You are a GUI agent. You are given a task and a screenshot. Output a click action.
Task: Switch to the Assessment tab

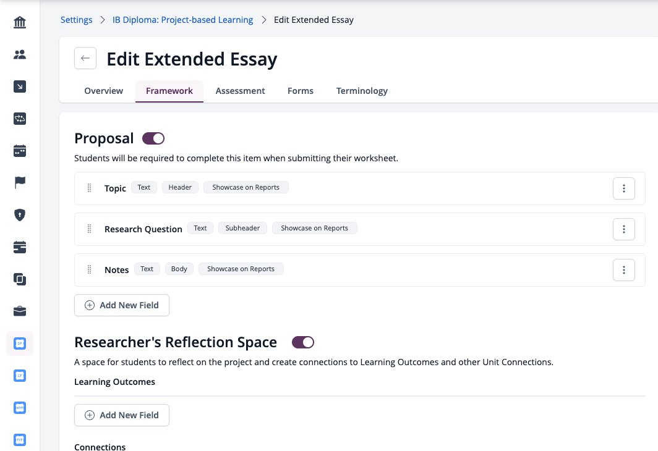click(x=240, y=91)
